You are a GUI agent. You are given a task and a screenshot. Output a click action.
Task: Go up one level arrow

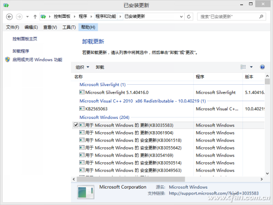35,17
